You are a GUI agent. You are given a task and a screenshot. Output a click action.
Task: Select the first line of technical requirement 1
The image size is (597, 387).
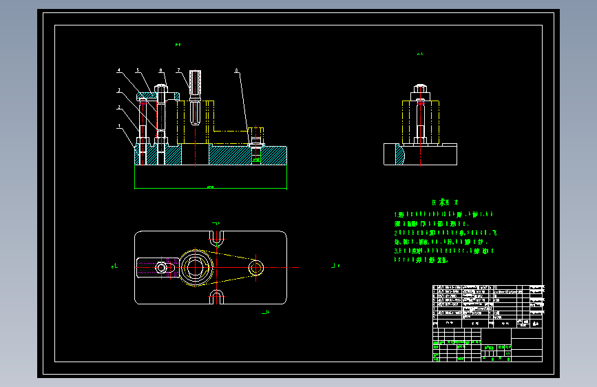coord(443,214)
